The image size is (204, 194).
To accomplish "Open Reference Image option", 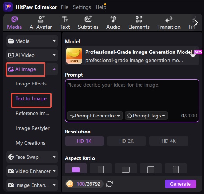I will tap(32, 114).
